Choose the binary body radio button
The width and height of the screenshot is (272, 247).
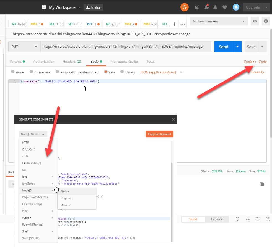coord(122,72)
